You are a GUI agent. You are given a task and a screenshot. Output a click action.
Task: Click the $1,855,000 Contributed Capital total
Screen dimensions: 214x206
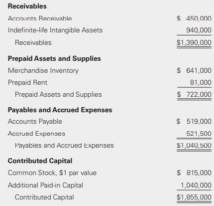194,198
